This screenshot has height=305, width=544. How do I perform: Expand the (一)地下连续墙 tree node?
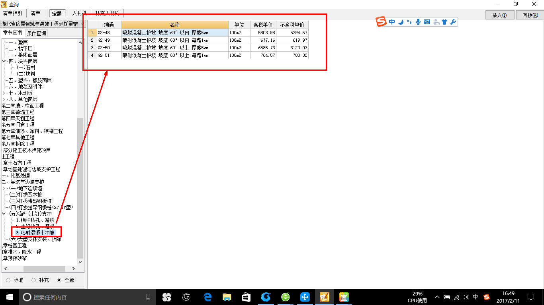coord(4,188)
